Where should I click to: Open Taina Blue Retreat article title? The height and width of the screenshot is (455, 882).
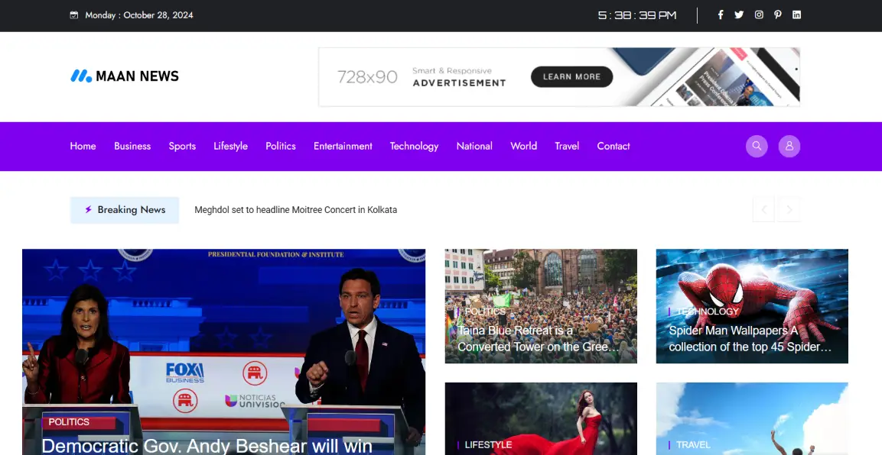pyautogui.click(x=539, y=338)
